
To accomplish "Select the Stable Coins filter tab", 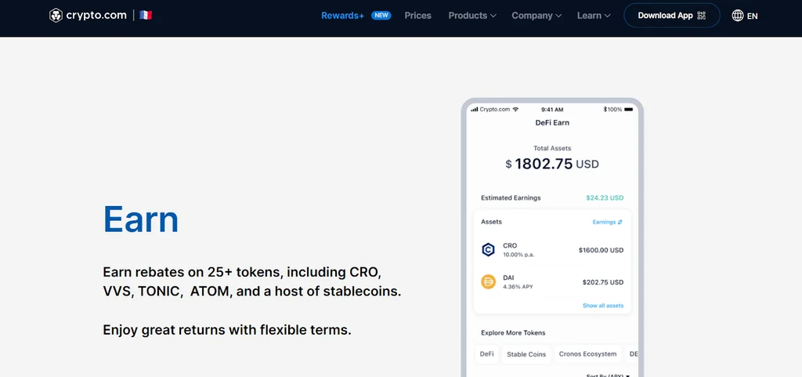I will coord(526,354).
